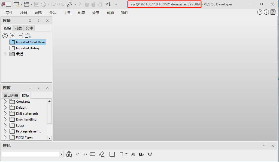Click the About info icon

266,12
